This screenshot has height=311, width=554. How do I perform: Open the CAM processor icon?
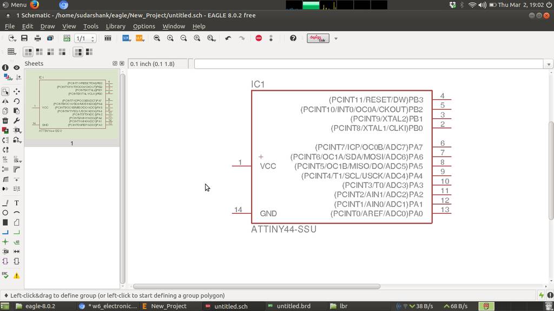coord(50,38)
